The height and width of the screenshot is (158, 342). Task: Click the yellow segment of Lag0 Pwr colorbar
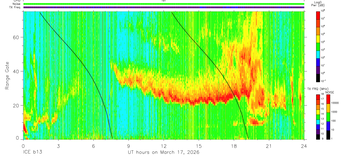coord(318,38)
